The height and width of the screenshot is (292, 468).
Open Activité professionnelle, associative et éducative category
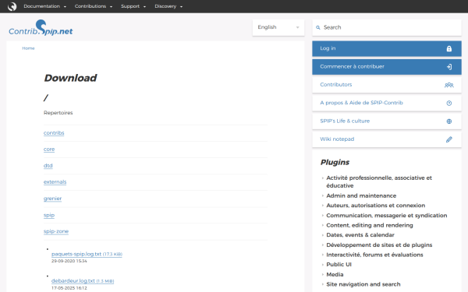coord(379,181)
